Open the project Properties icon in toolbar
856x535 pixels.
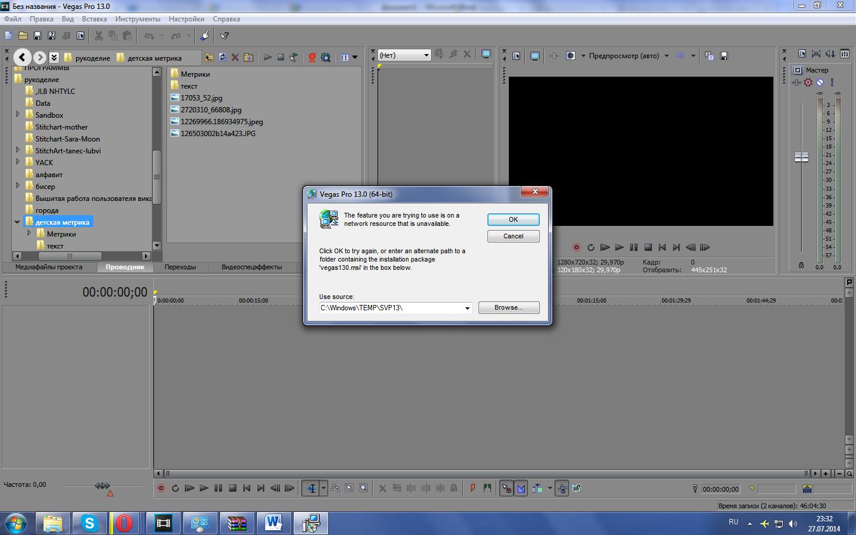81,36
